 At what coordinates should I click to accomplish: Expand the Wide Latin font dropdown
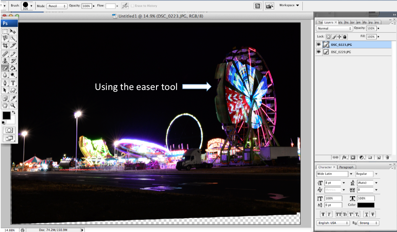[x=351, y=174]
